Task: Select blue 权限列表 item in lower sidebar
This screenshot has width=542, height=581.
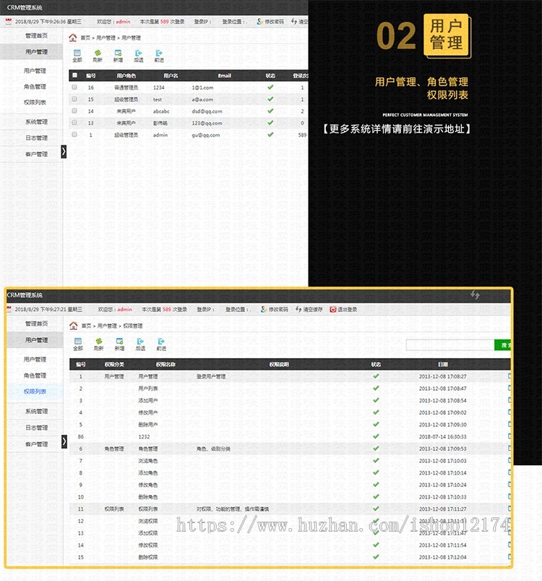Action: point(35,391)
